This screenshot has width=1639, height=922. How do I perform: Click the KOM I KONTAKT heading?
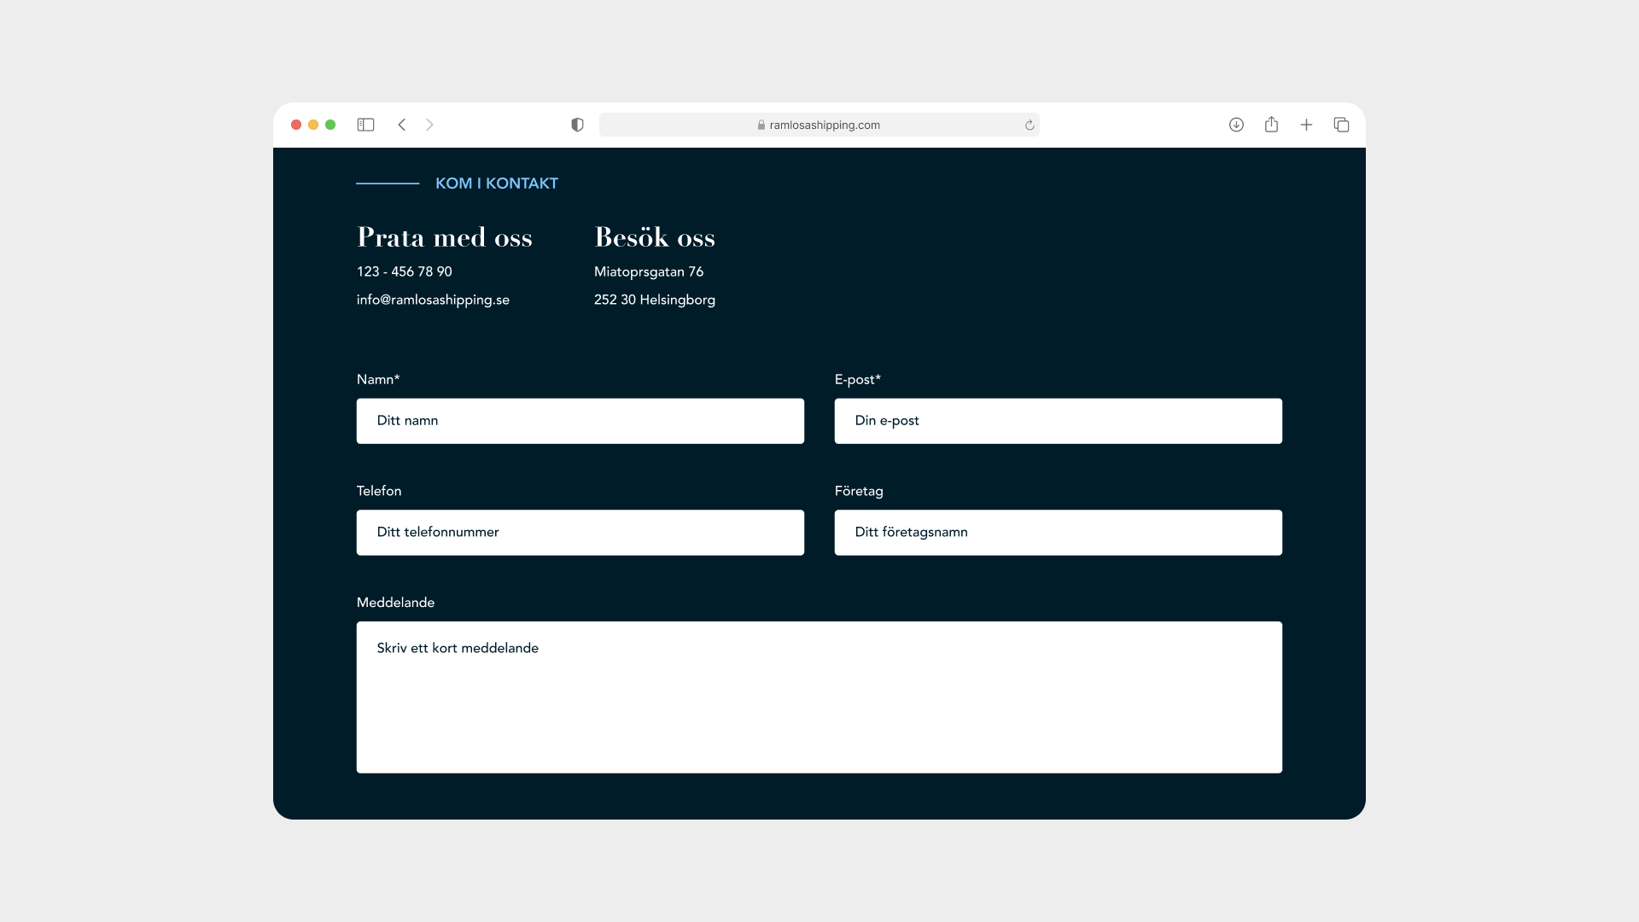(496, 184)
